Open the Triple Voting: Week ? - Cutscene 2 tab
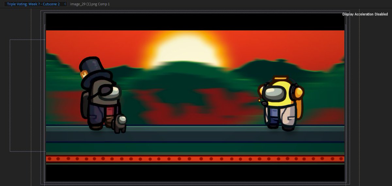This screenshot has height=186, width=392. (x=33, y=4)
